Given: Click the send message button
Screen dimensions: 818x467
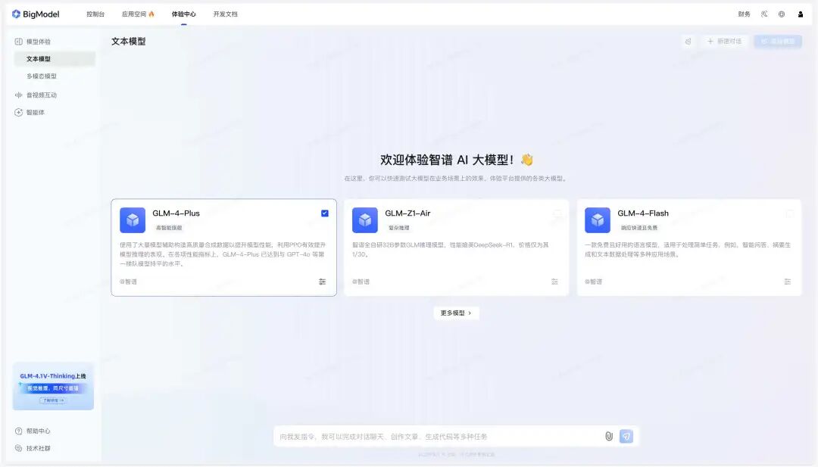Looking at the screenshot, I should click(x=626, y=436).
